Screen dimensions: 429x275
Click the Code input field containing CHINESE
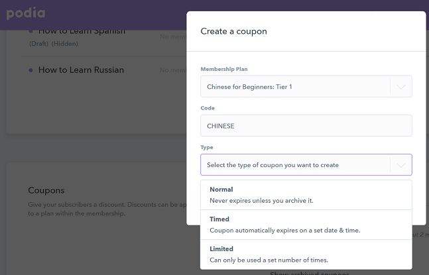[x=306, y=126]
